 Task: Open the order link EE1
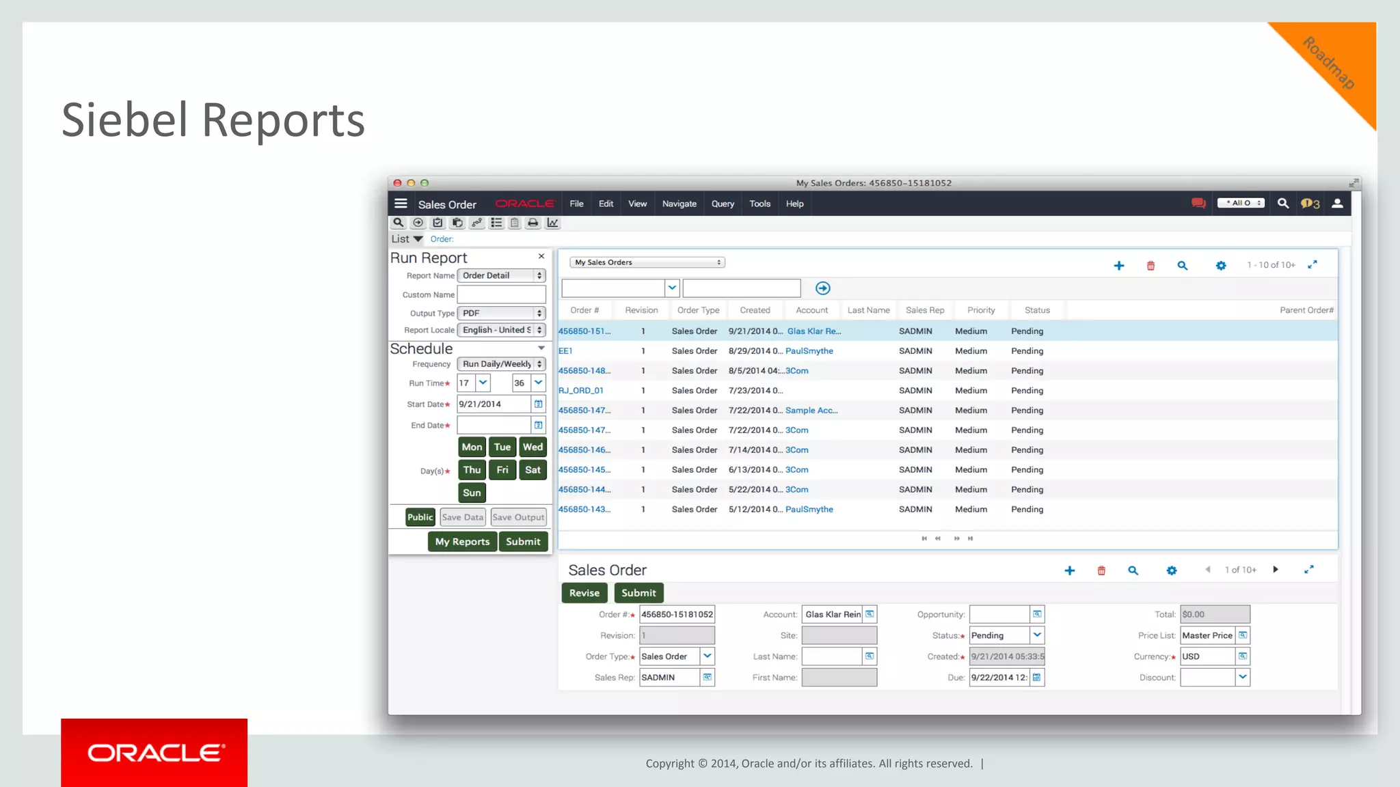(565, 351)
